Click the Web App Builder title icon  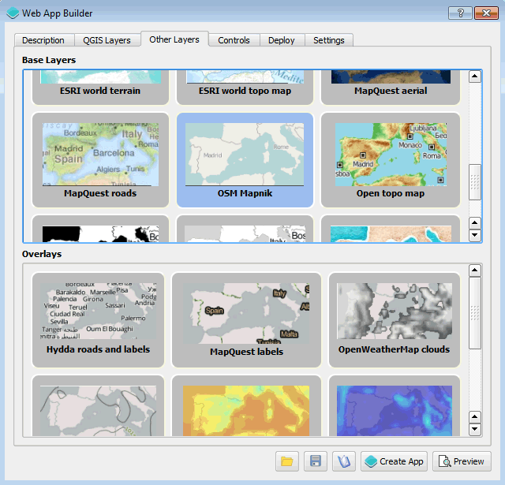[13, 13]
